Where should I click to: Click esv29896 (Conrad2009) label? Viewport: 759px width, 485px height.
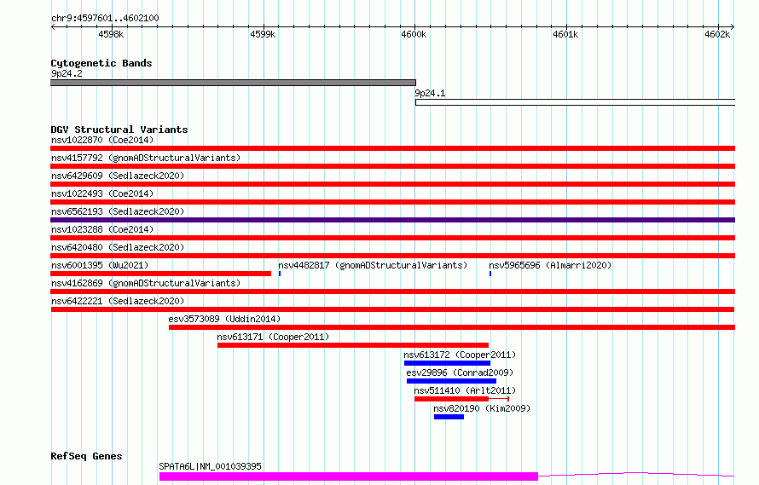tap(460, 372)
